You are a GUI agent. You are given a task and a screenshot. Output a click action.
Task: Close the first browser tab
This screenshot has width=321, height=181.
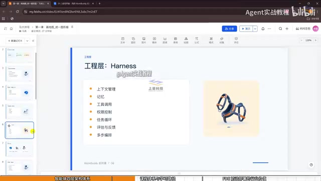[x=48, y=4]
